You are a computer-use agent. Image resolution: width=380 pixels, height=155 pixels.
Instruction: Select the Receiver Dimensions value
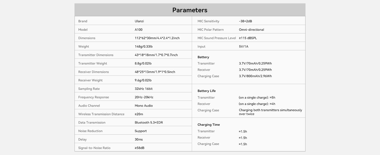pyautogui.click(x=155, y=72)
